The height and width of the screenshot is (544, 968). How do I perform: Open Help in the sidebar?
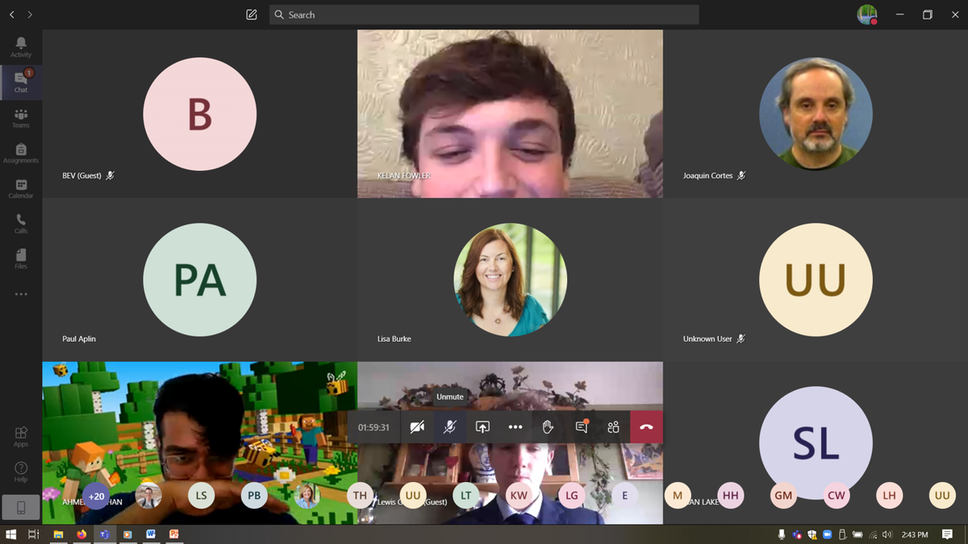21,472
